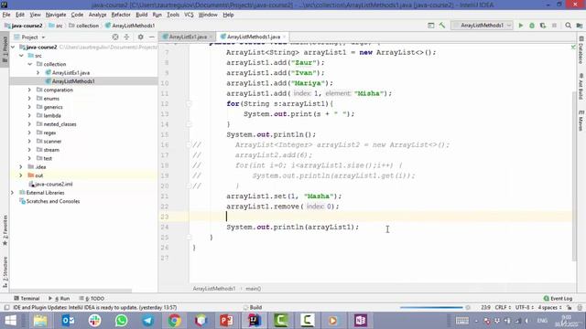This screenshot has width=586, height=329.
Task: Open the Navigate menu
Action: tap(56, 15)
